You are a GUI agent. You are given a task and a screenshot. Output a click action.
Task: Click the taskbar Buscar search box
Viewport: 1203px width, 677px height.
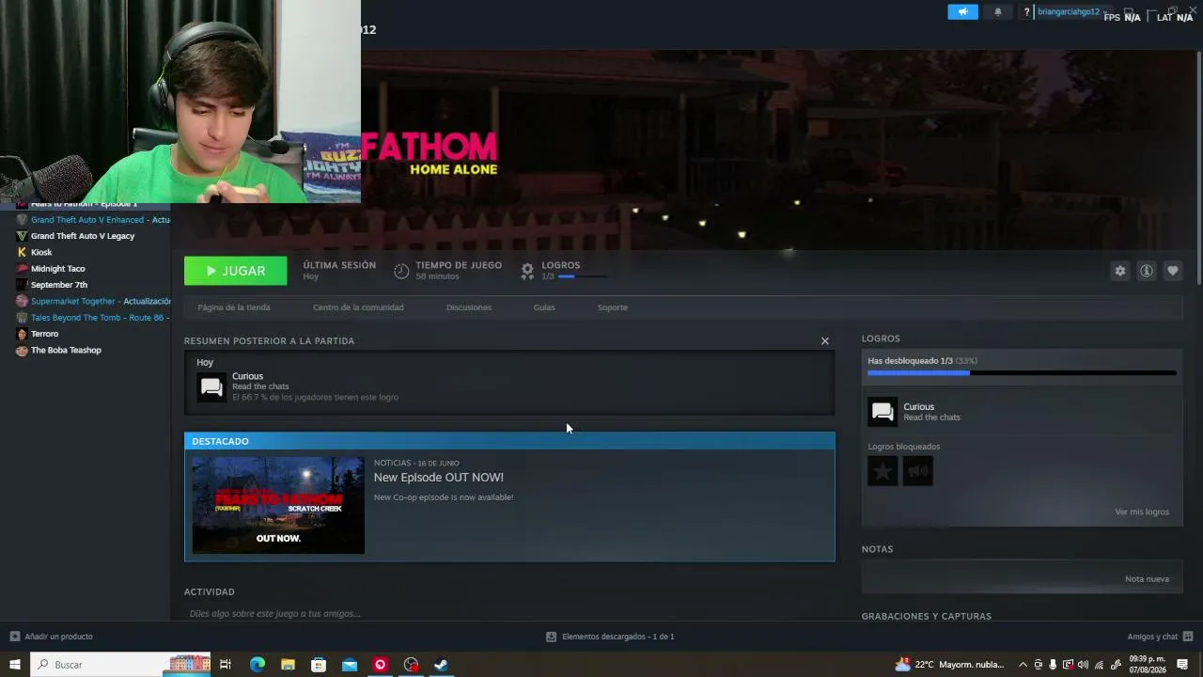click(x=120, y=665)
